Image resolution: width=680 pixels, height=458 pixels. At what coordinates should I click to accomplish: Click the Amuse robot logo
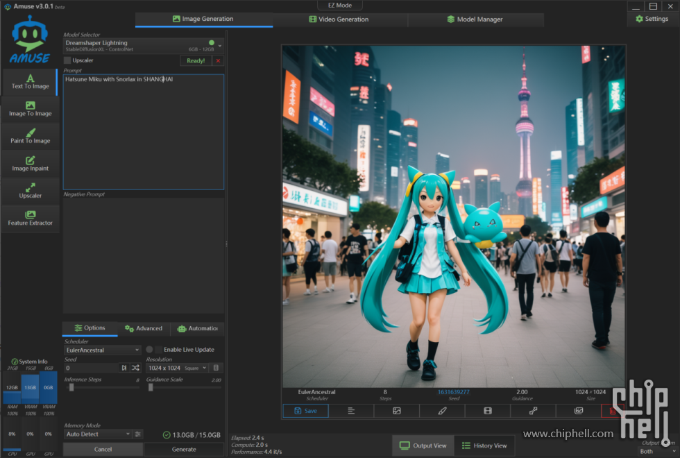tap(29, 40)
